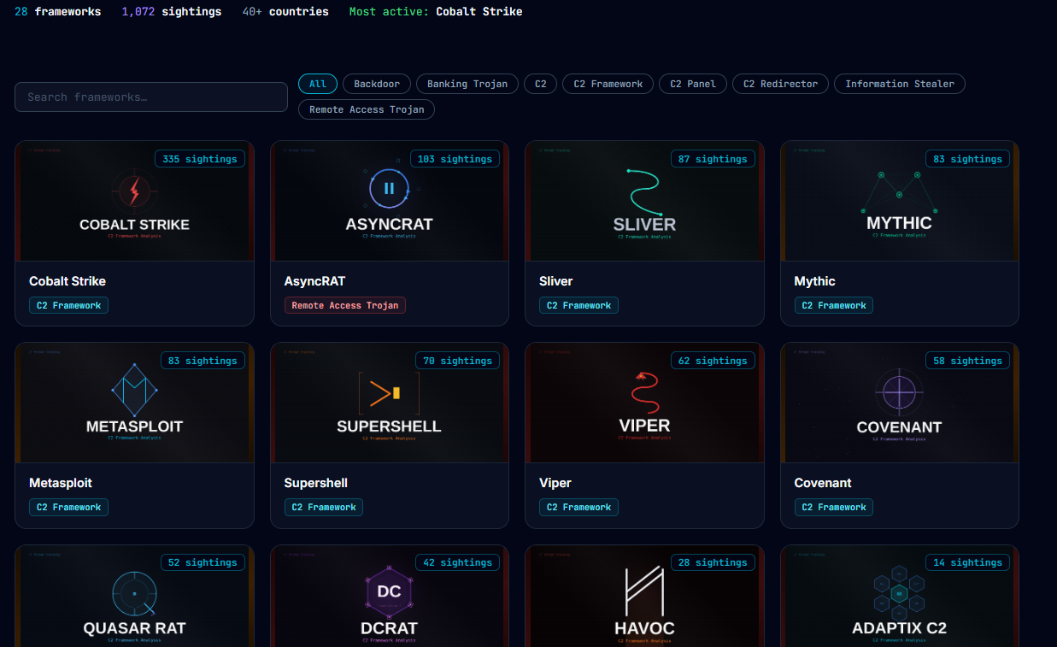Click the 70 sightings badge
Screen dimensions: 1057x647
[x=458, y=361]
